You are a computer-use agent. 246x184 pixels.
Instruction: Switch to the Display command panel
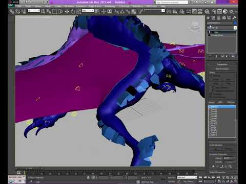pyautogui.click(x=229, y=18)
